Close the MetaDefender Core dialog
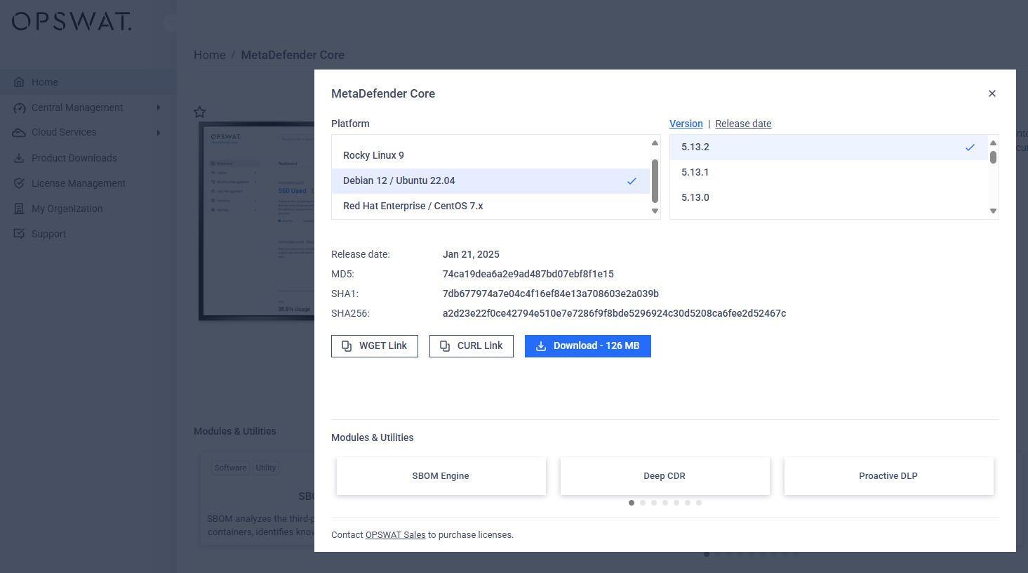Viewport: 1028px width, 573px height. coord(992,93)
